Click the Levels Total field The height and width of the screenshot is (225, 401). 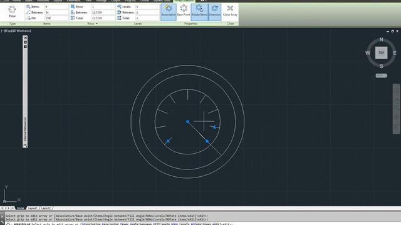[x=147, y=18]
